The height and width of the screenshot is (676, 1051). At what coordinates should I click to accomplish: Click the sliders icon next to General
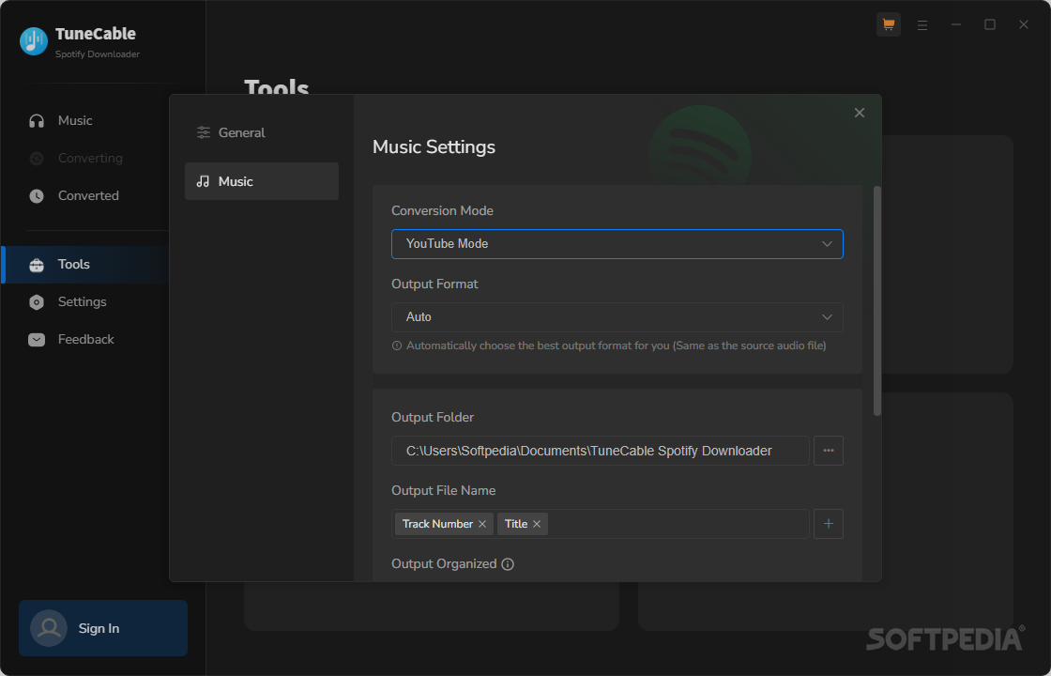[203, 132]
